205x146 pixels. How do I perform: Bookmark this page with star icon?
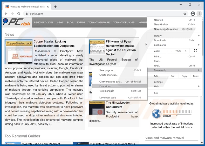pos(185,14)
